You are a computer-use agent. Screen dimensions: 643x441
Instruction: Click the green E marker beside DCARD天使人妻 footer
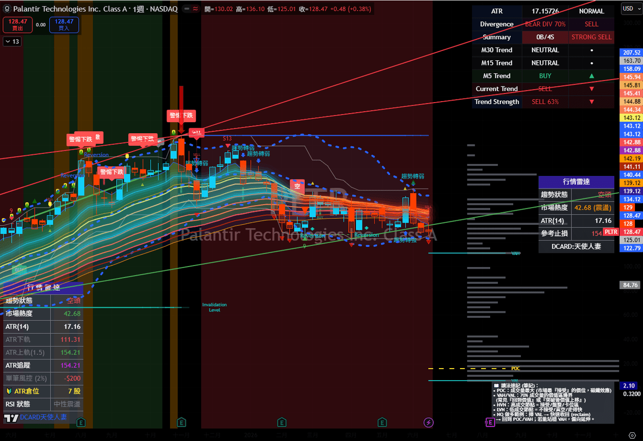point(80,422)
